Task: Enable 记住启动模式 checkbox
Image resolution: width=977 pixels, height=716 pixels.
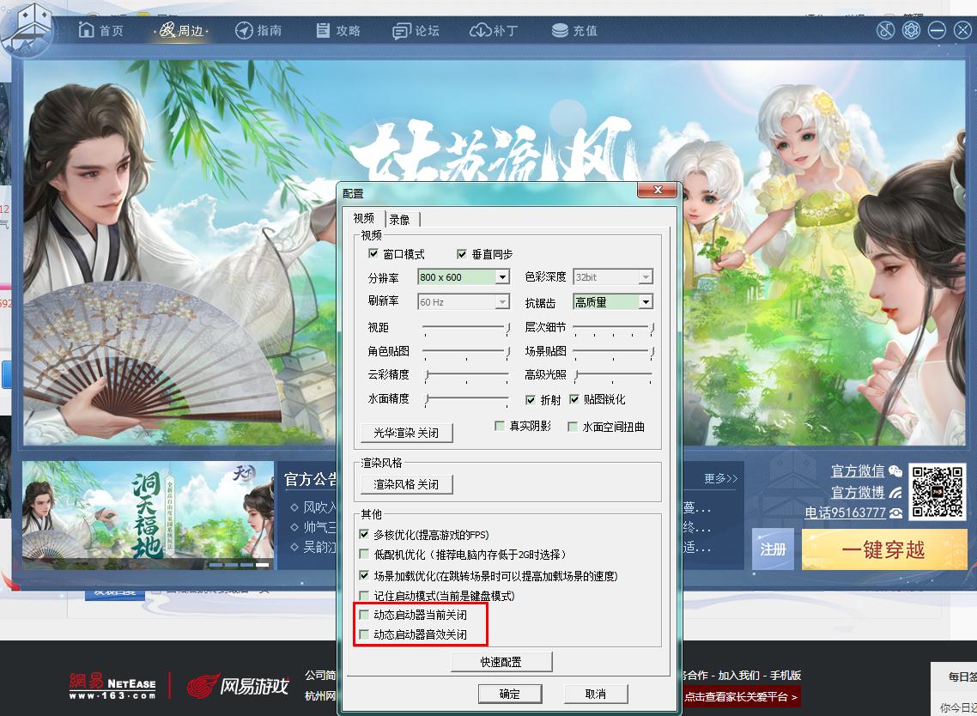Action: point(364,596)
